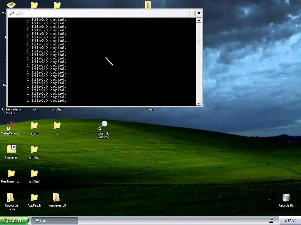Click the taskbar clock showing 1:37 AM
The height and width of the screenshot is (225, 301).
(290, 221)
